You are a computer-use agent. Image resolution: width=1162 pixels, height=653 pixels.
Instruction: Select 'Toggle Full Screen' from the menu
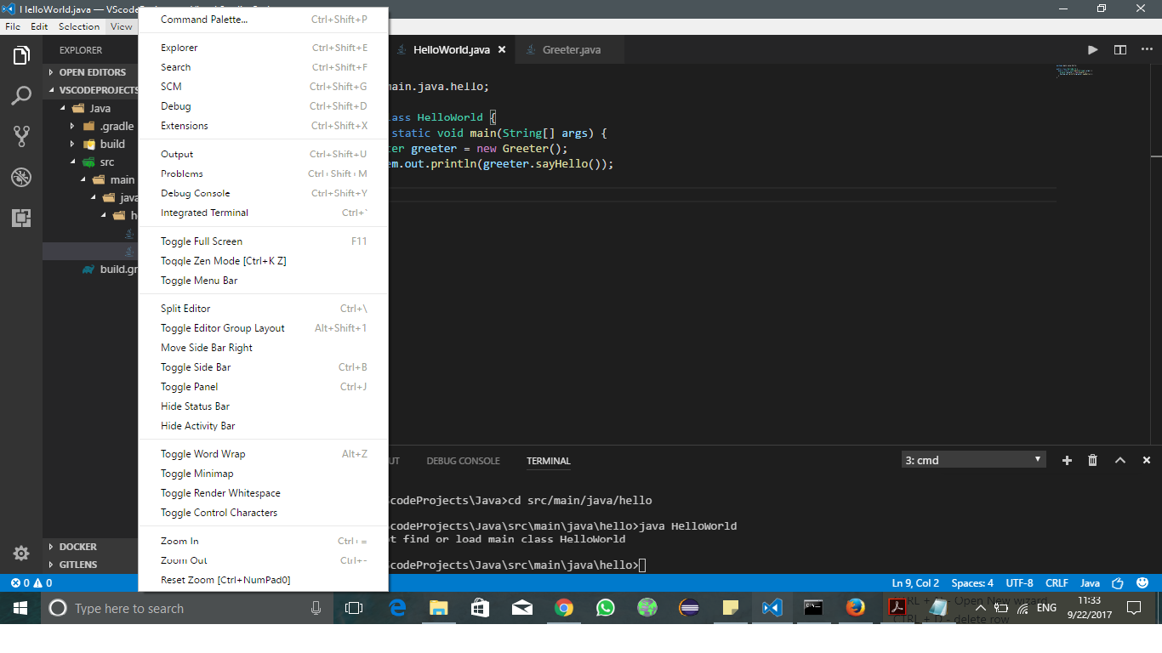(x=201, y=241)
